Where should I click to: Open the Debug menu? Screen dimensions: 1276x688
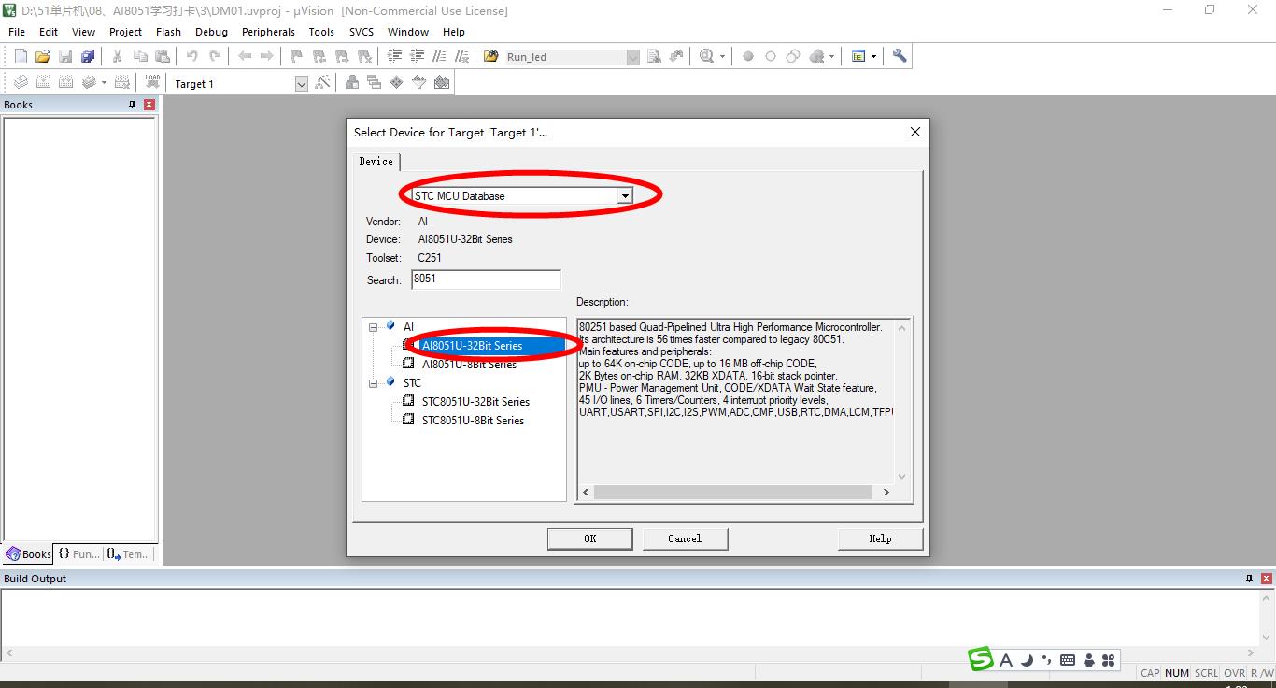(211, 32)
